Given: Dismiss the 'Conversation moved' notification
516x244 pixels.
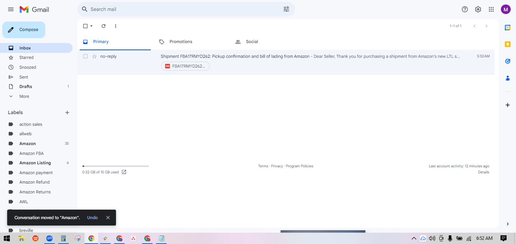Looking at the screenshot, I should pos(108,218).
